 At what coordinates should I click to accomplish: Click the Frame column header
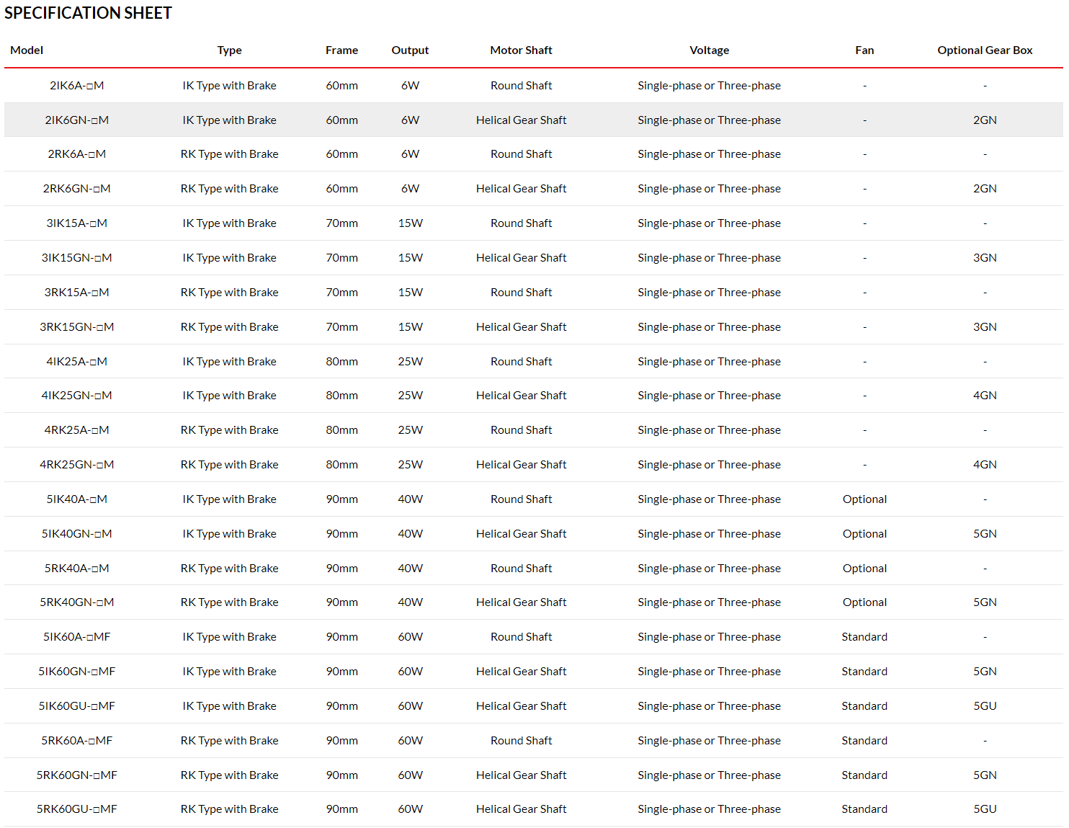tap(341, 50)
